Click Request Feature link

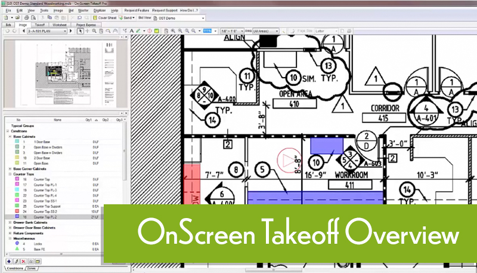tap(137, 10)
